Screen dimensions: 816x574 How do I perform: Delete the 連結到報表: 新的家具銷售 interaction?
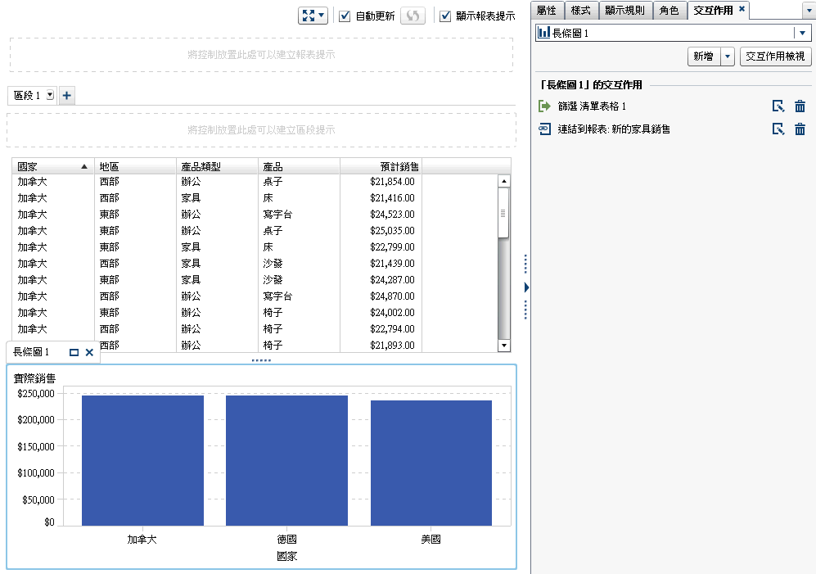(800, 129)
